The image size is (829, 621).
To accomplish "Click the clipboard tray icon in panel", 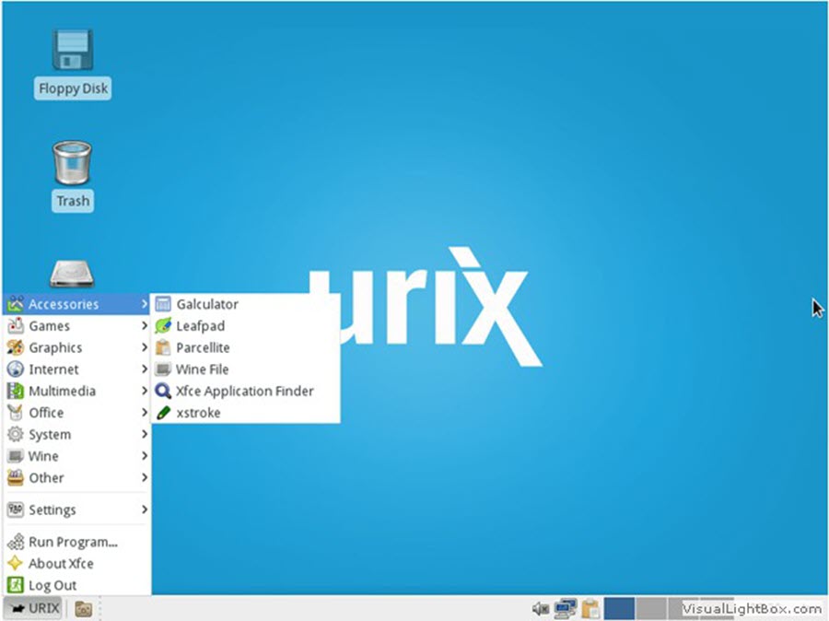I will [590, 608].
